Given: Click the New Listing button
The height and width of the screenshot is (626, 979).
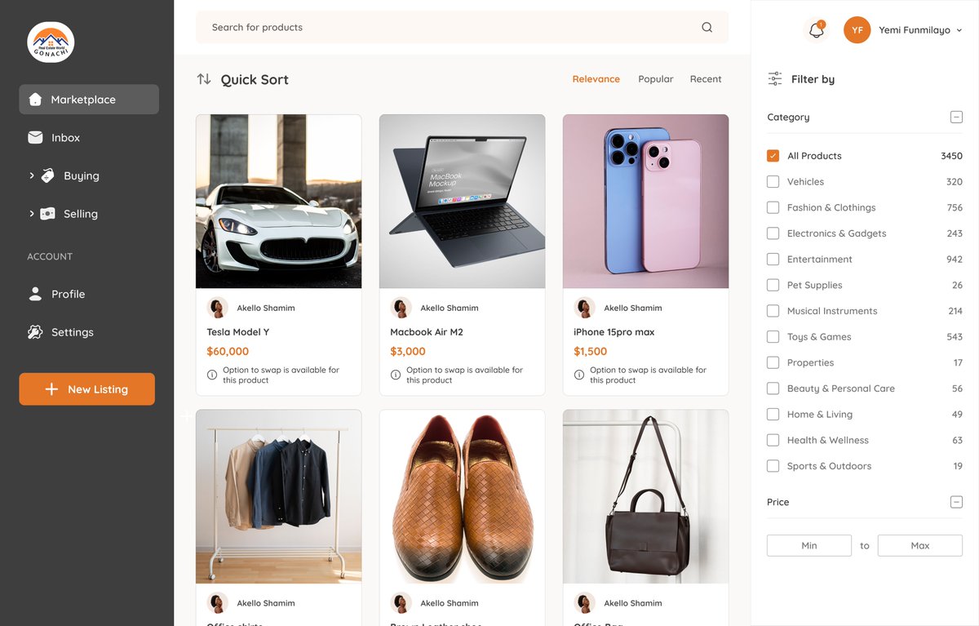Looking at the screenshot, I should 87,389.
